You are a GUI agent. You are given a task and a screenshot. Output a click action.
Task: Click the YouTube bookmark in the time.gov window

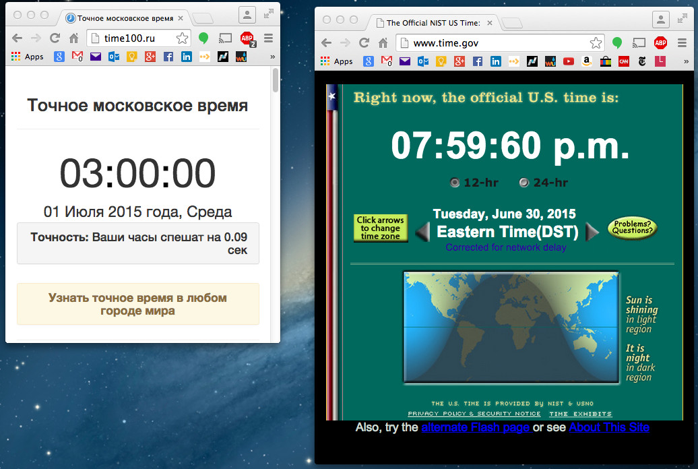click(568, 61)
